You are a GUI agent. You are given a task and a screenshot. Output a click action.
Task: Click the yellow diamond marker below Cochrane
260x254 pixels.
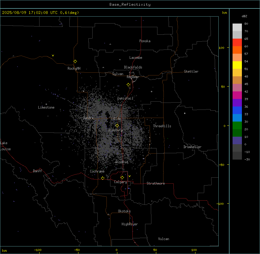pos(103,178)
